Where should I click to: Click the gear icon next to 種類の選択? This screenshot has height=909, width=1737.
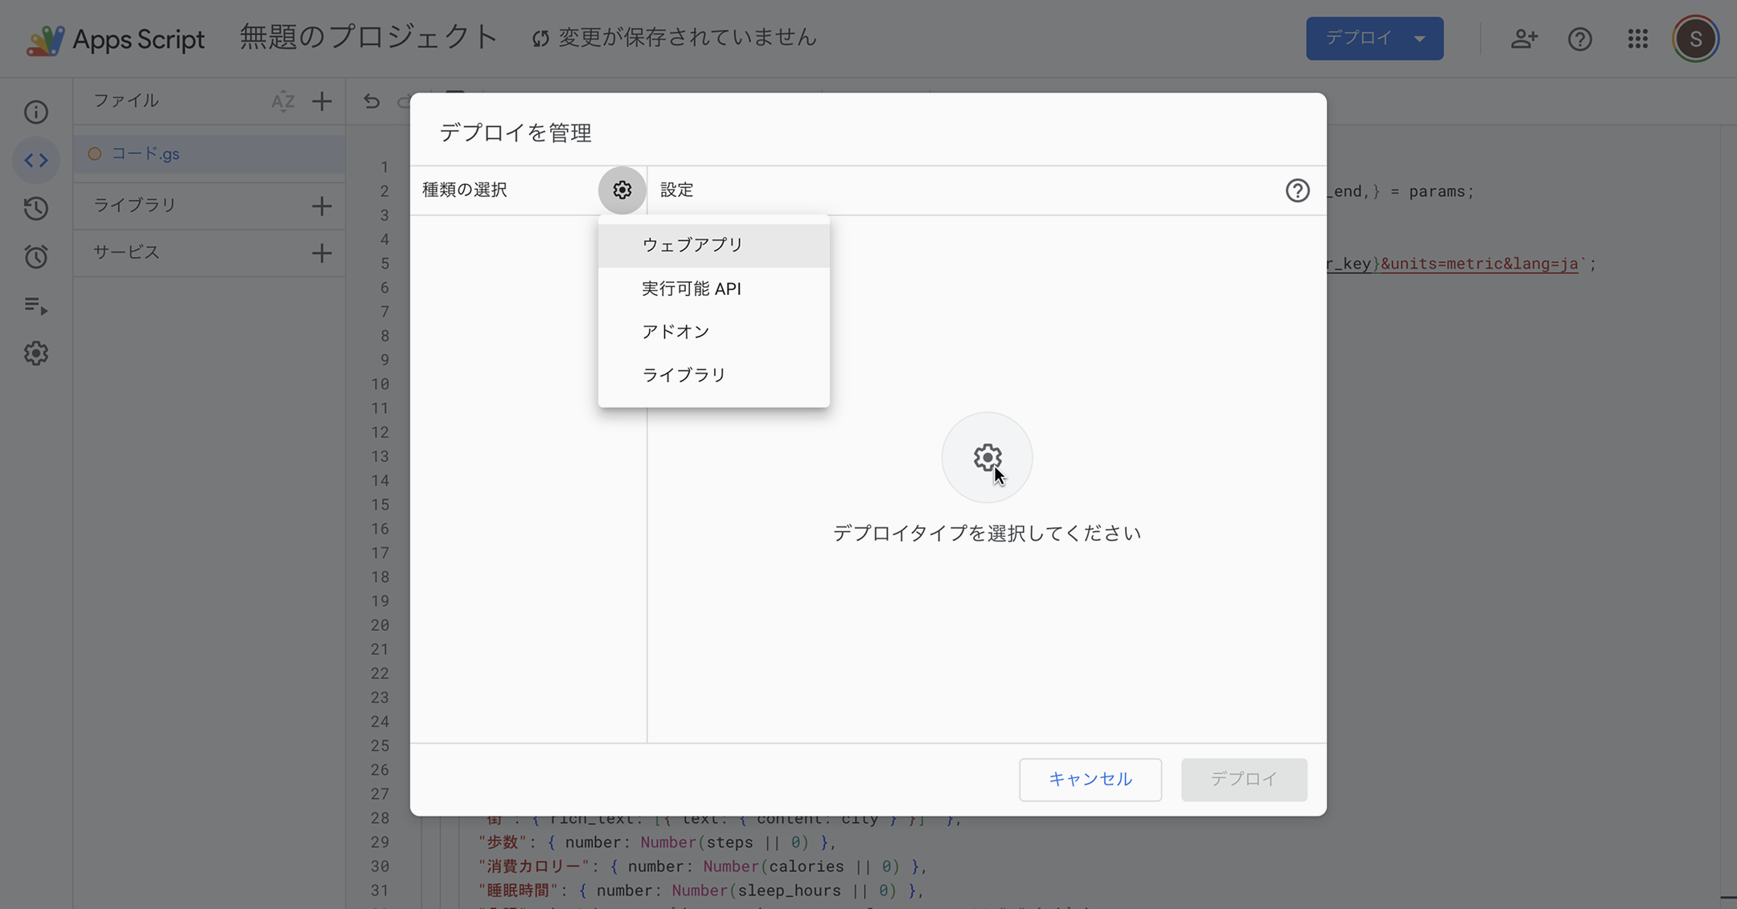pyautogui.click(x=622, y=190)
